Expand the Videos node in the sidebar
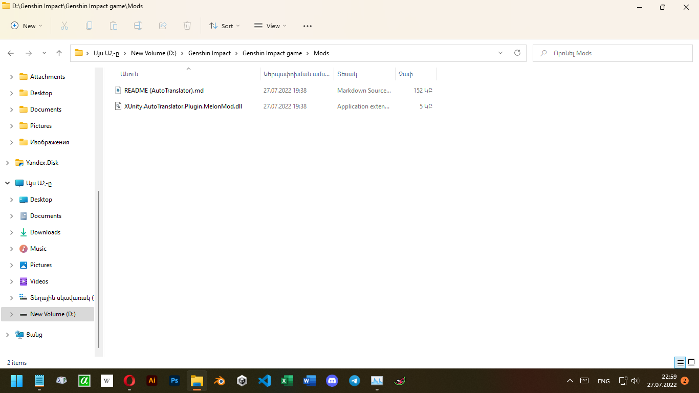The image size is (699, 393). point(12,281)
